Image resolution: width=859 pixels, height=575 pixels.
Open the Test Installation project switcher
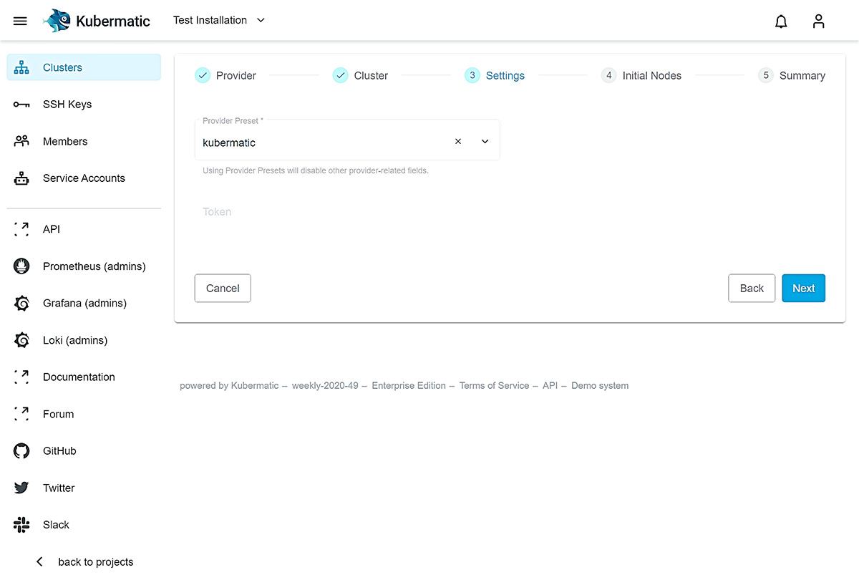pyautogui.click(x=218, y=21)
